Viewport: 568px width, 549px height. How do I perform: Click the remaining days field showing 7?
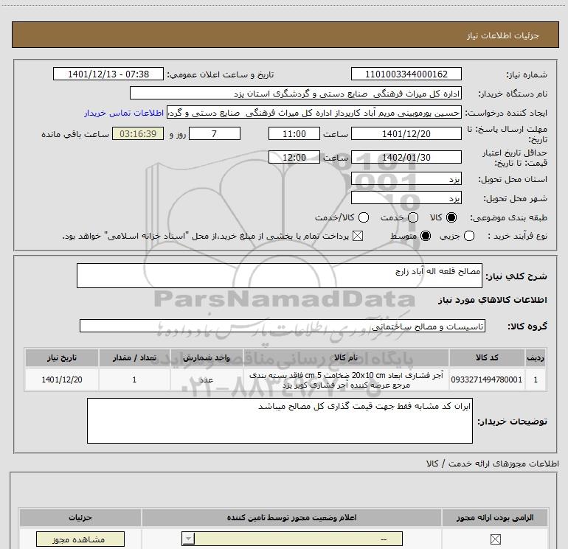[x=215, y=133]
